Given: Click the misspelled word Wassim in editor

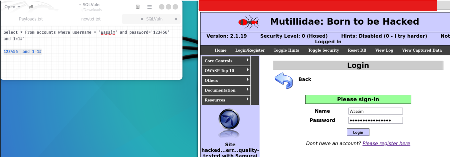Looking at the screenshot, I should point(108,32).
